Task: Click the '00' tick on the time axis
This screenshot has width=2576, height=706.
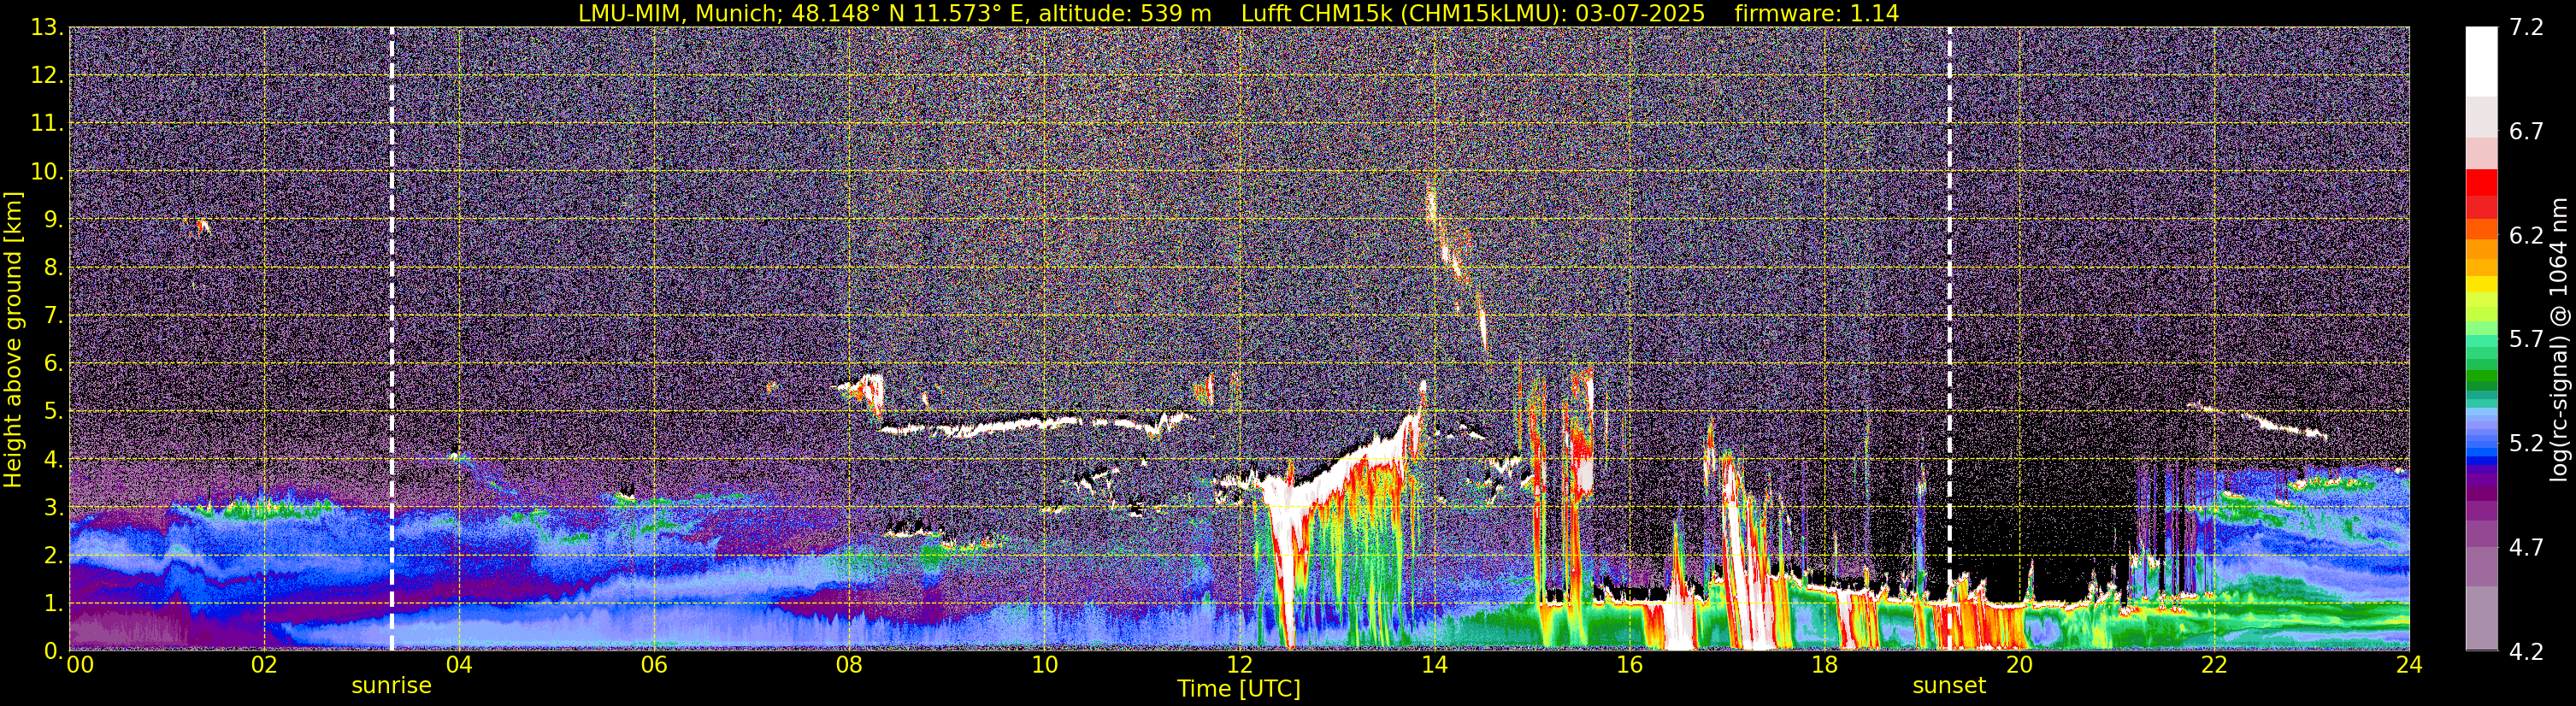Action: pyautogui.click(x=80, y=665)
